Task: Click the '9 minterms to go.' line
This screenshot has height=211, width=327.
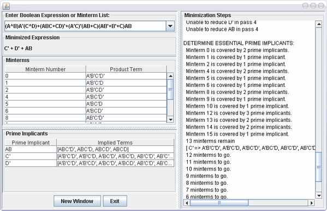Action: [207, 176]
